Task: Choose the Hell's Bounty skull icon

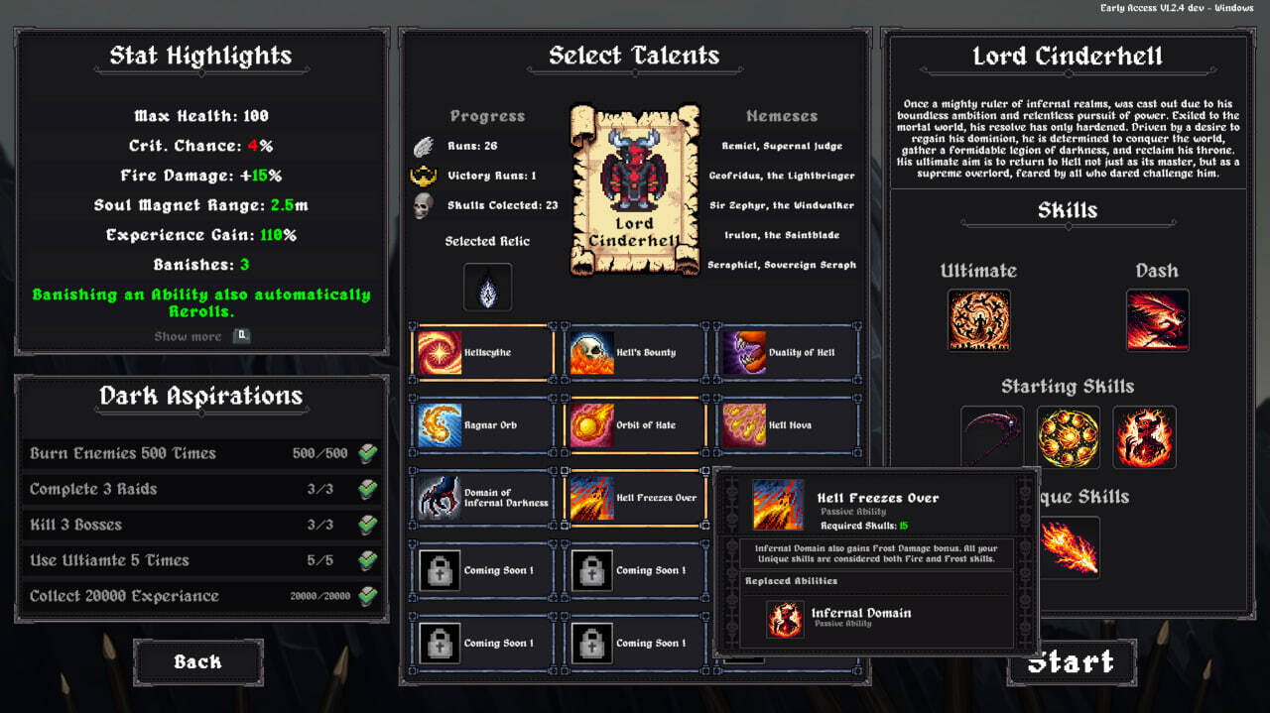Action: (x=591, y=353)
